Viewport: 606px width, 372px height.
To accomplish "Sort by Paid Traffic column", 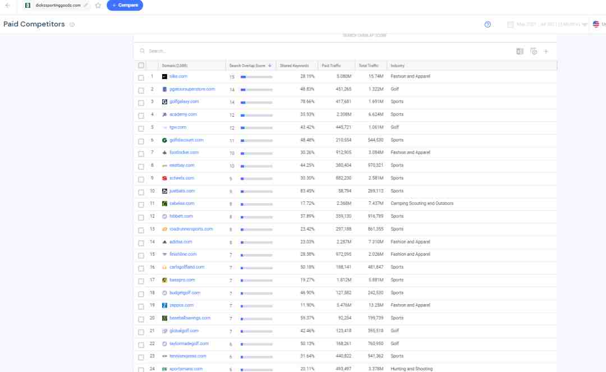I will click(331, 66).
